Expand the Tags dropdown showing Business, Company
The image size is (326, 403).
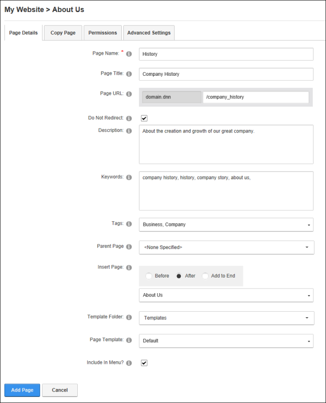(x=226, y=225)
